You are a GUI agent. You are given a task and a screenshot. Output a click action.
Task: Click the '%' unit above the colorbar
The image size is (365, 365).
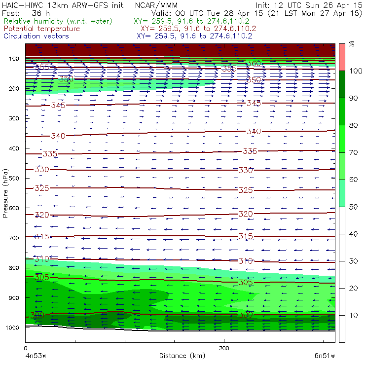pyautogui.click(x=352, y=44)
